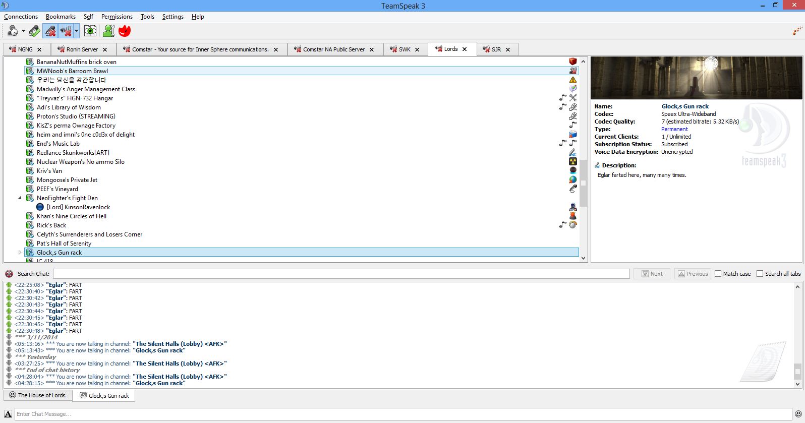The height and width of the screenshot is (423, 805).
Task: Click badge icon on KinsonRavenlock's row
Action: point(572,207)
